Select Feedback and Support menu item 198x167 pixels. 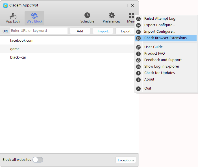tap(166, 60)
